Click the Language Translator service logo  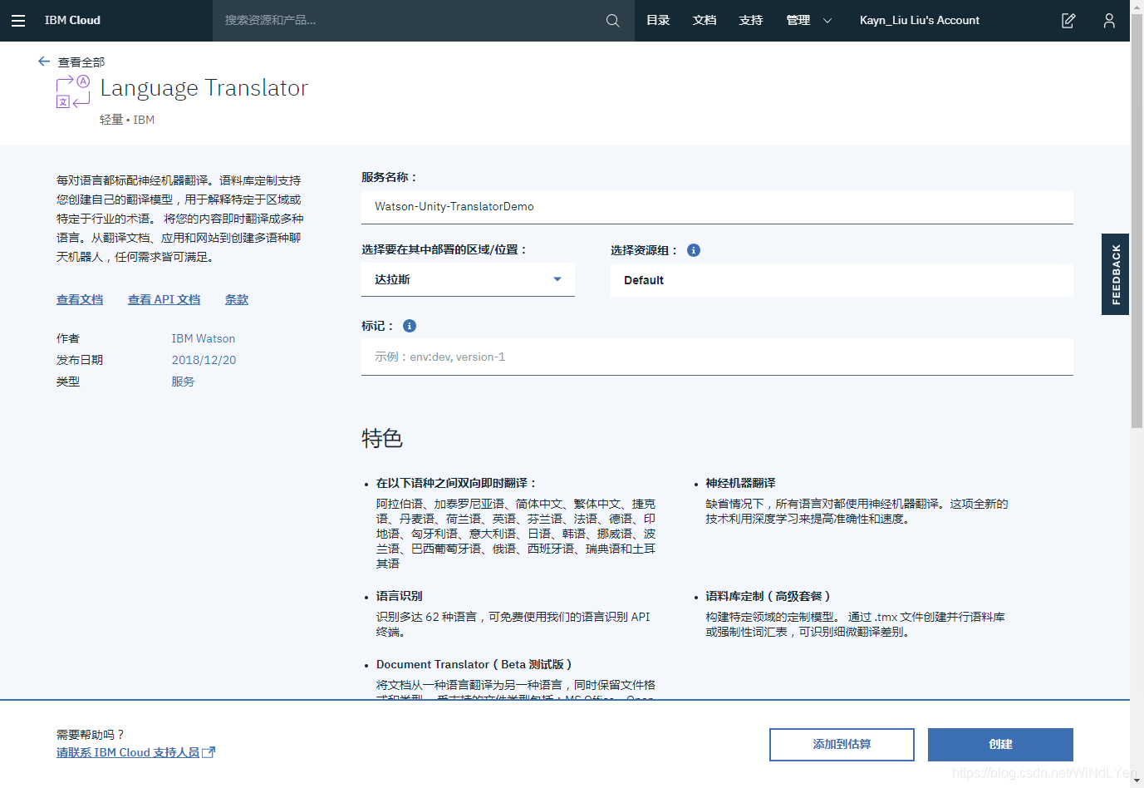click(x=73, y=91)
